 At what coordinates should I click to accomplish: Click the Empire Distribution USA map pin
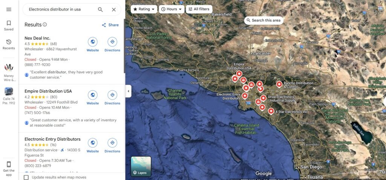click(239, 73)
